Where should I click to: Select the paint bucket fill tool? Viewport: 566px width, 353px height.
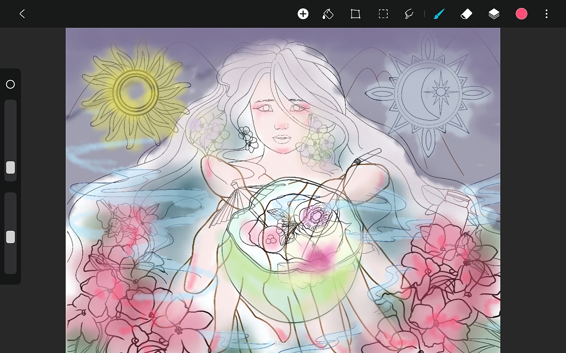(x=328, y=14)
